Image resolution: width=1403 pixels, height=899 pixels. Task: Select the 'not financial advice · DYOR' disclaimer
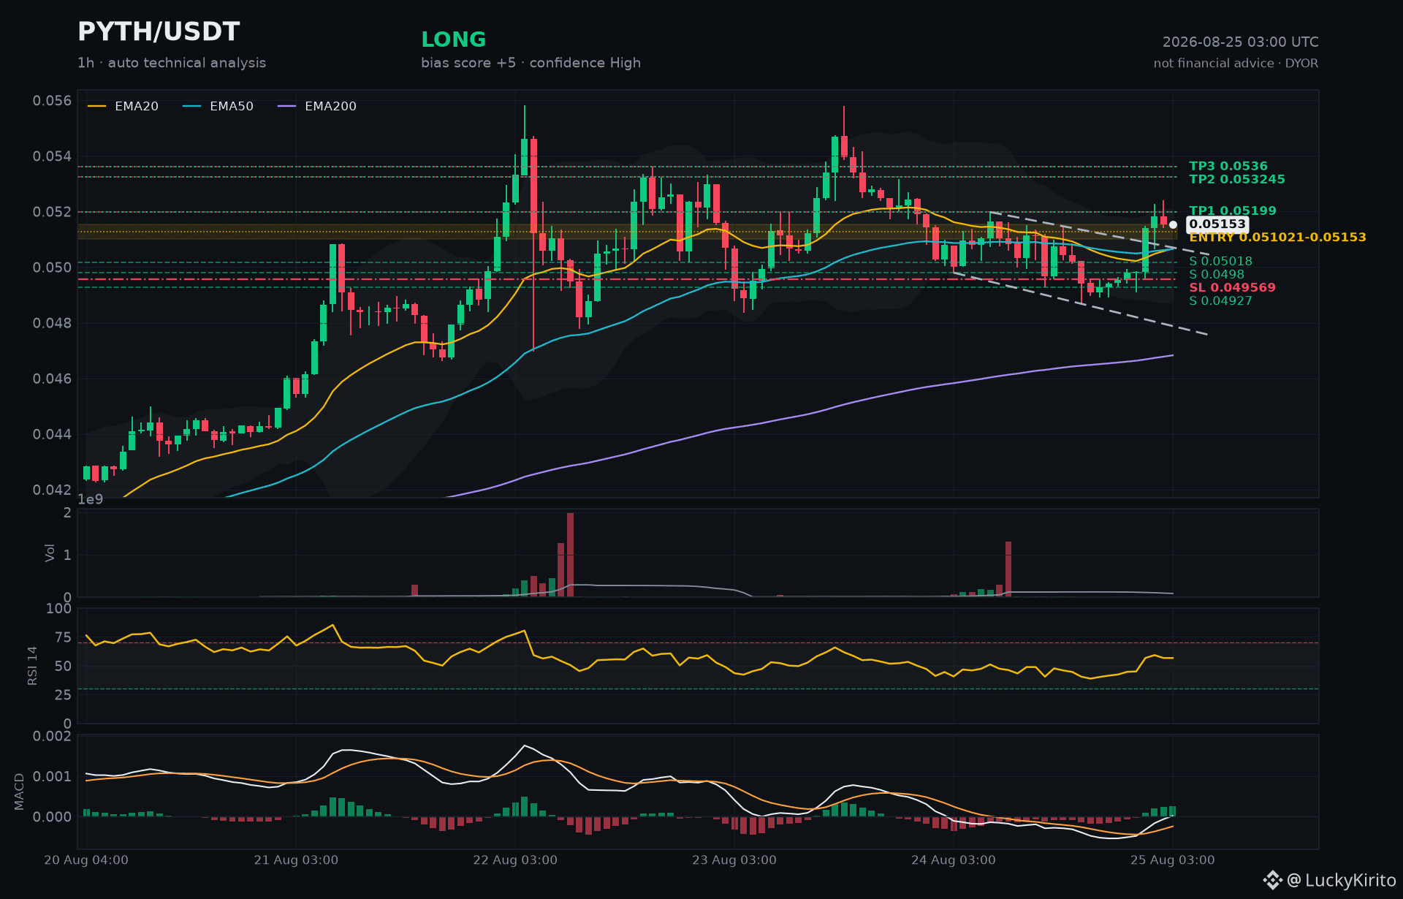(x=1236, y=64)
